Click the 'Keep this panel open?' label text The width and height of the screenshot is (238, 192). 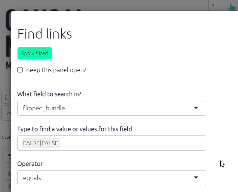coord(56,70)
